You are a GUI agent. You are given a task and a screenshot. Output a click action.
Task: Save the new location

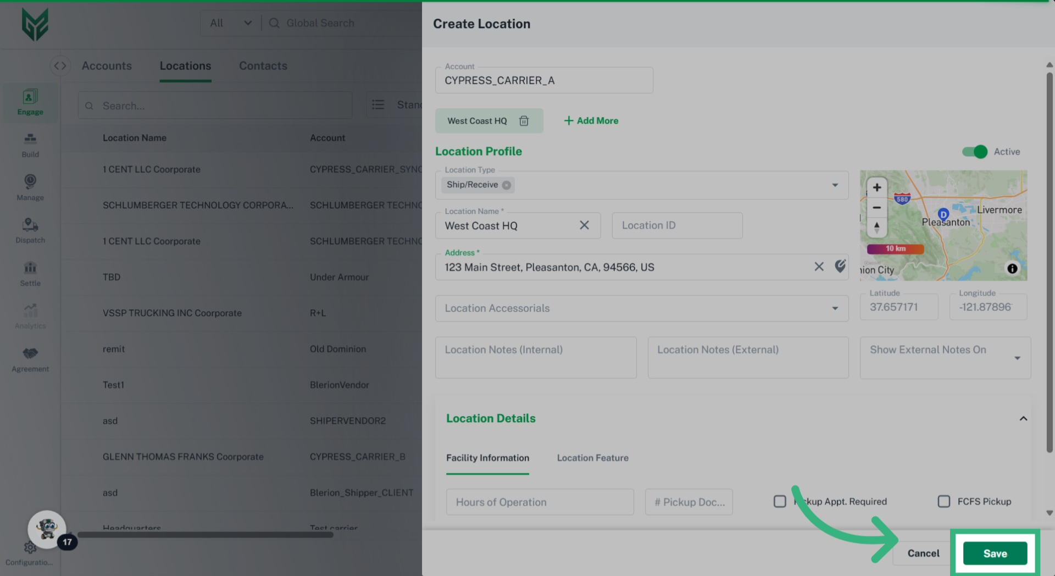(x=995, y=553)
